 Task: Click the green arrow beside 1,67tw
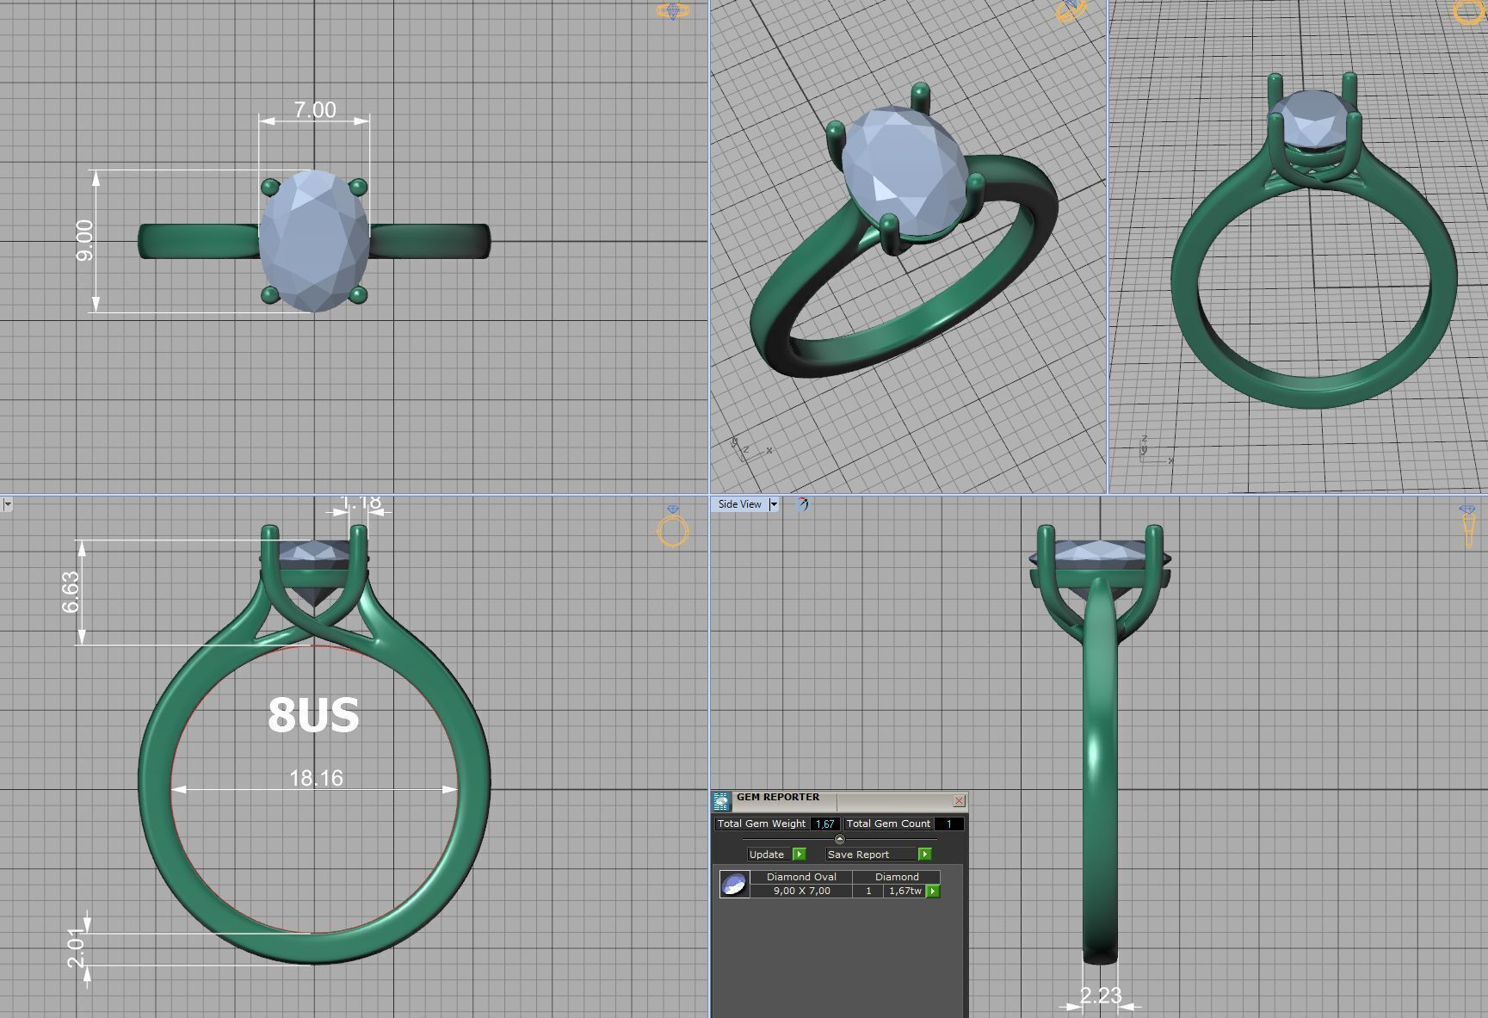pos(933,892)
